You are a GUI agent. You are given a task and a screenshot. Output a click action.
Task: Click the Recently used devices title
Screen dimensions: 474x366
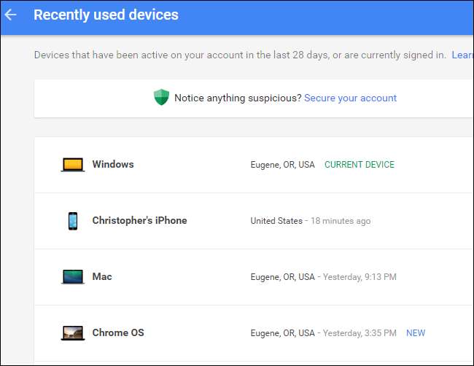[x=106, y=15]
